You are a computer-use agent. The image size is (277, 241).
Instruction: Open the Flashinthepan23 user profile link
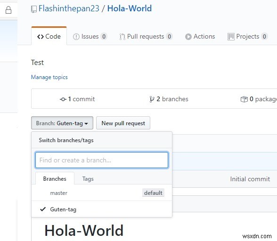pos(69,8)
